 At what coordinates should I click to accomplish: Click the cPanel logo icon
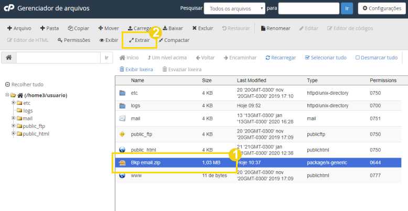[9, 8]
